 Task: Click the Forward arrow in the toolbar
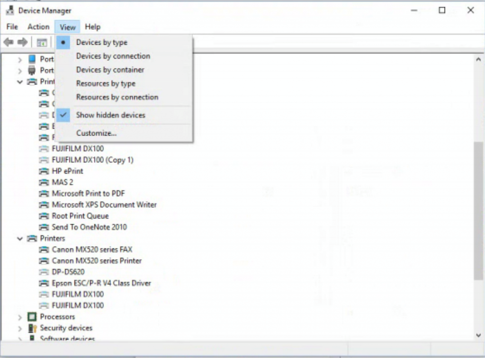point(22,42)
